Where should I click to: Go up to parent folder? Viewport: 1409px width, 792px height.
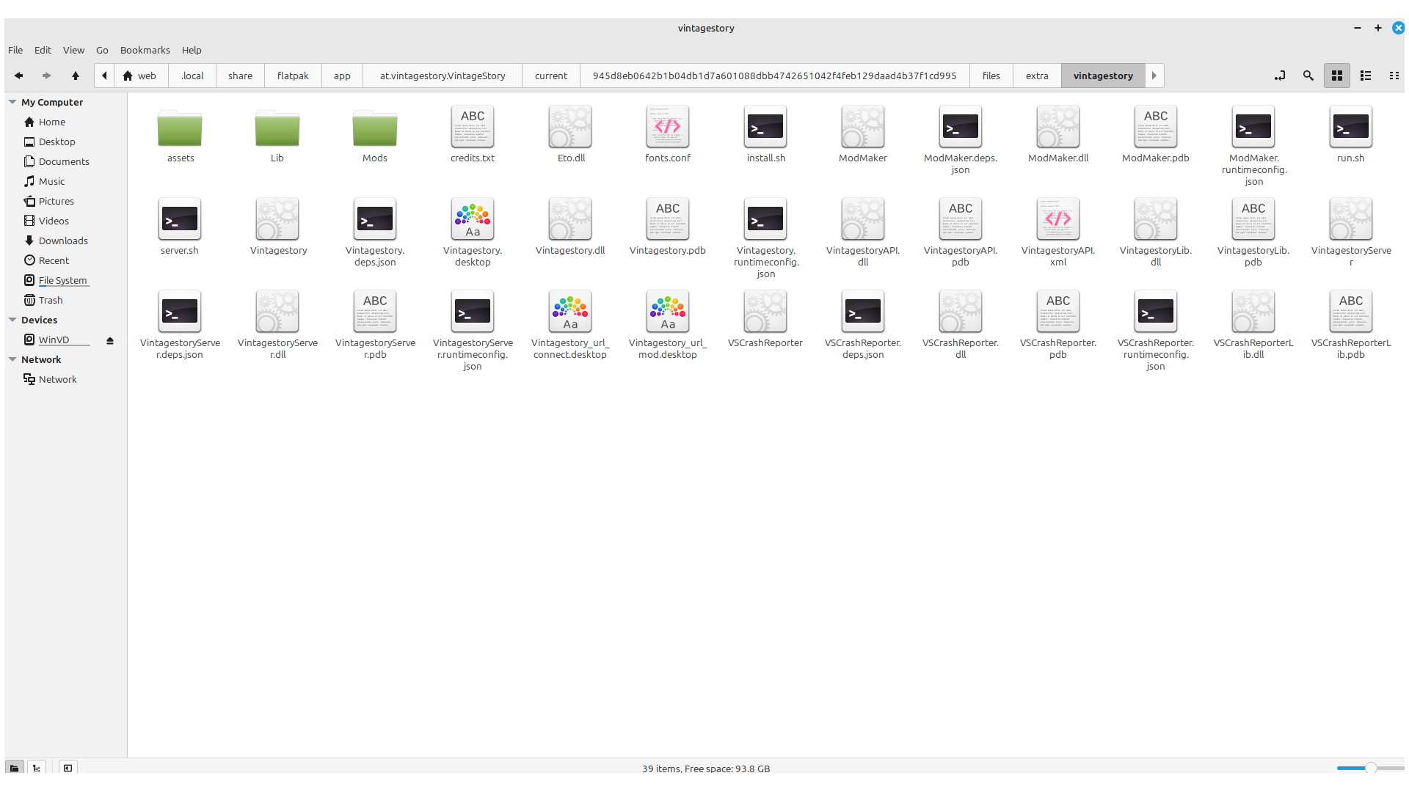[x=75, y=76]
